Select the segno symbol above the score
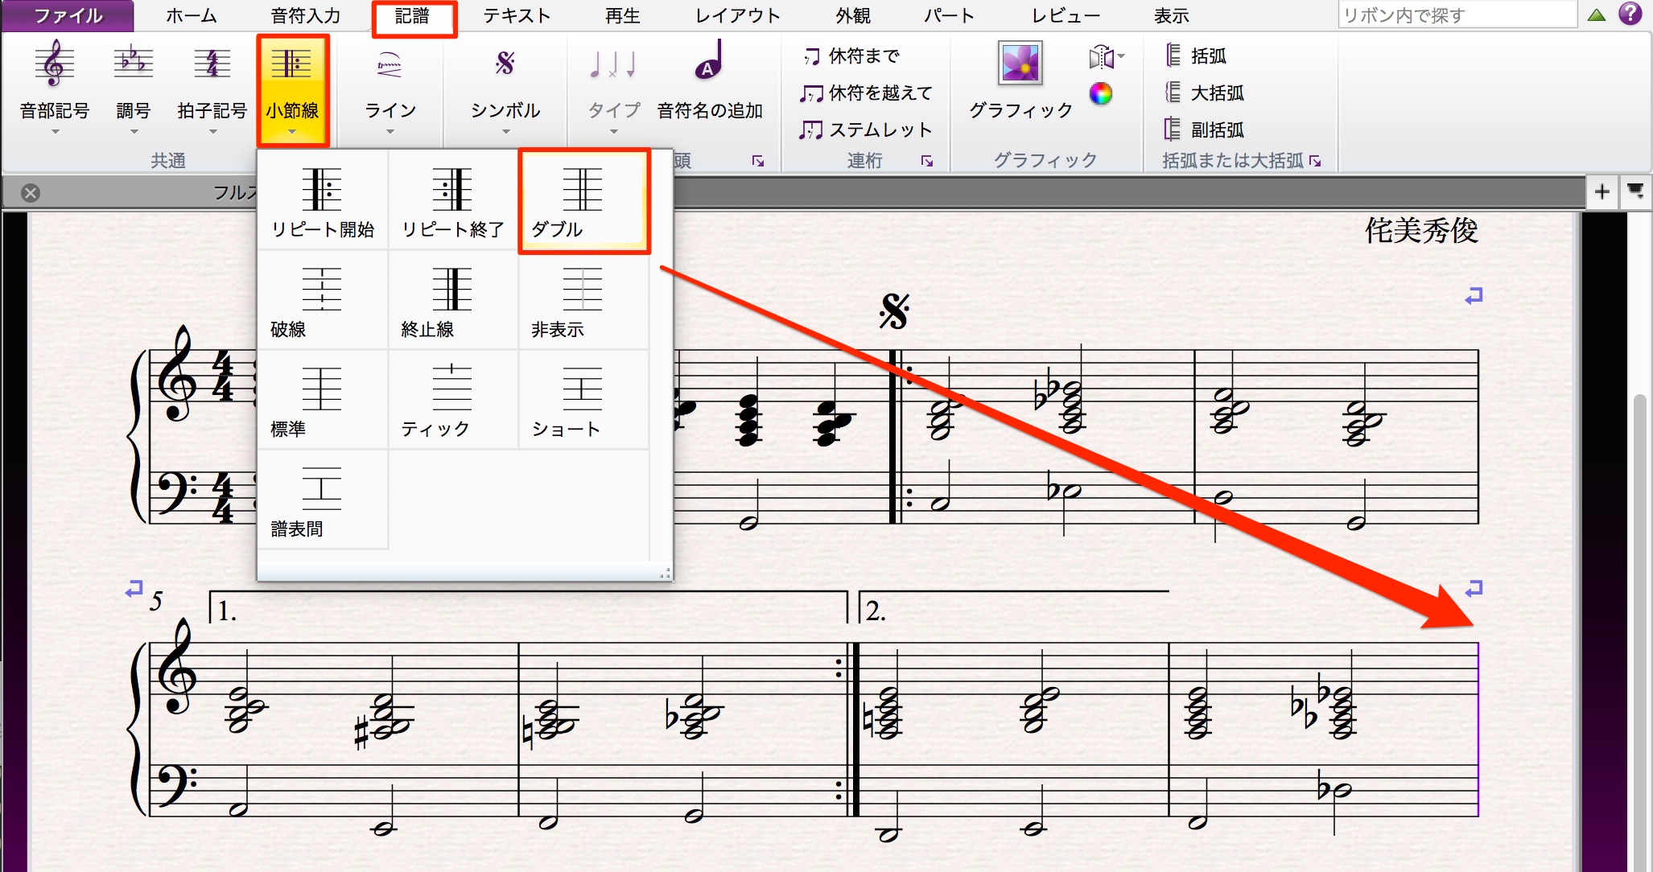 894,311
